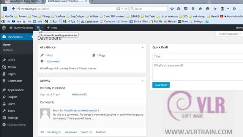Viewport: 243px width, 137px height.
Task: Open the Pocket icon in toolbar
Action: coord(186,9)
